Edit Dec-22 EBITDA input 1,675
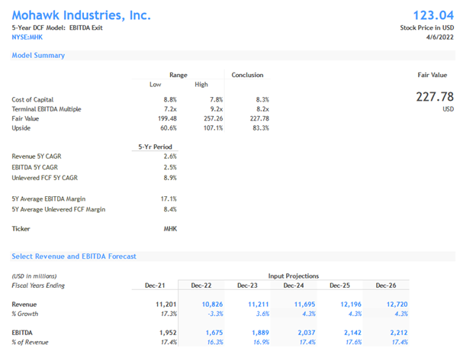476x358 pixels. pos(214,333)
